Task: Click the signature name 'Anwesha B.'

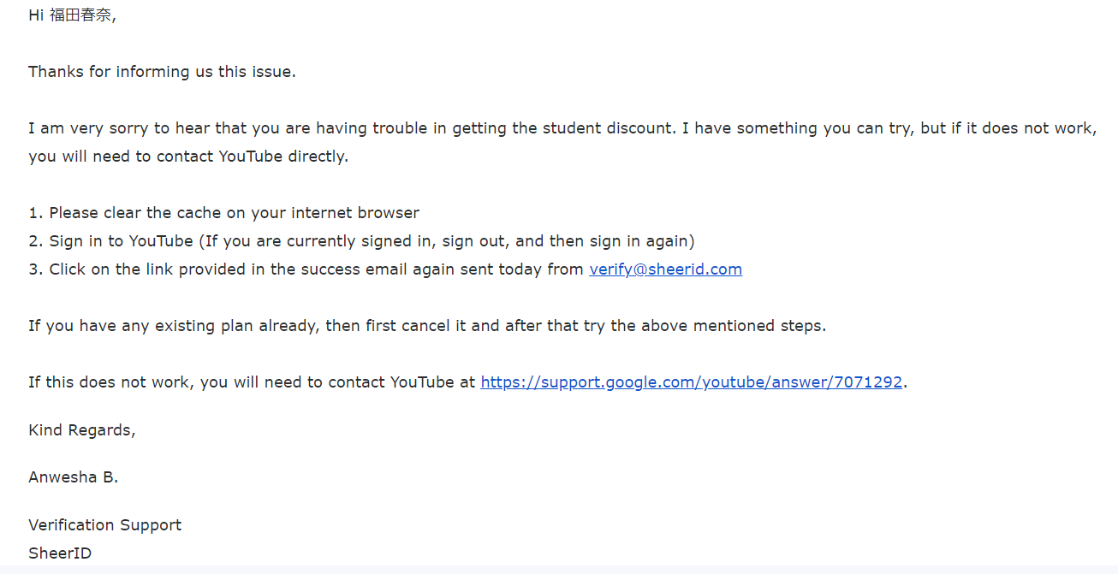Action: 74,477
